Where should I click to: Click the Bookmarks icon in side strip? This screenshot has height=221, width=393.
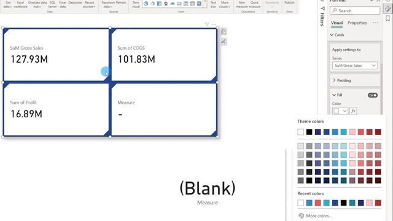[387, 18]
